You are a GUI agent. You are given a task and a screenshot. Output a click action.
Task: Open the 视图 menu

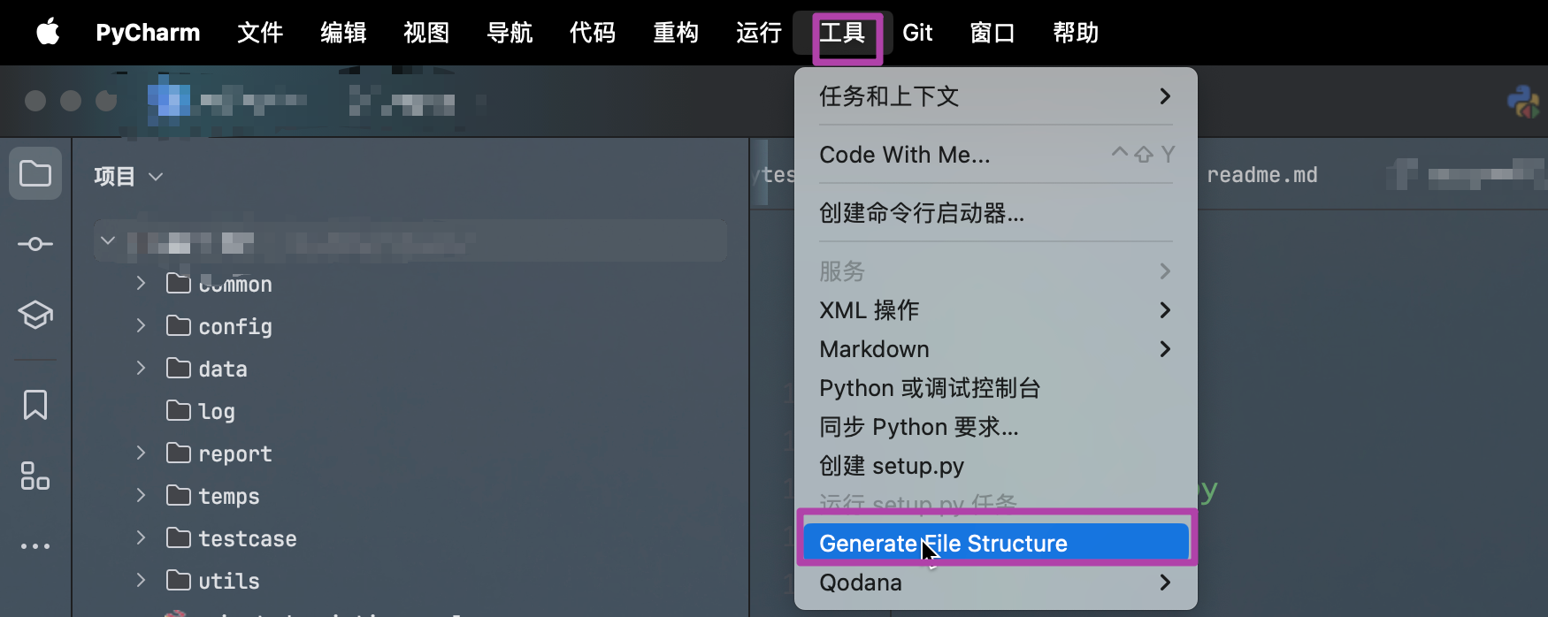pos(426,33)
